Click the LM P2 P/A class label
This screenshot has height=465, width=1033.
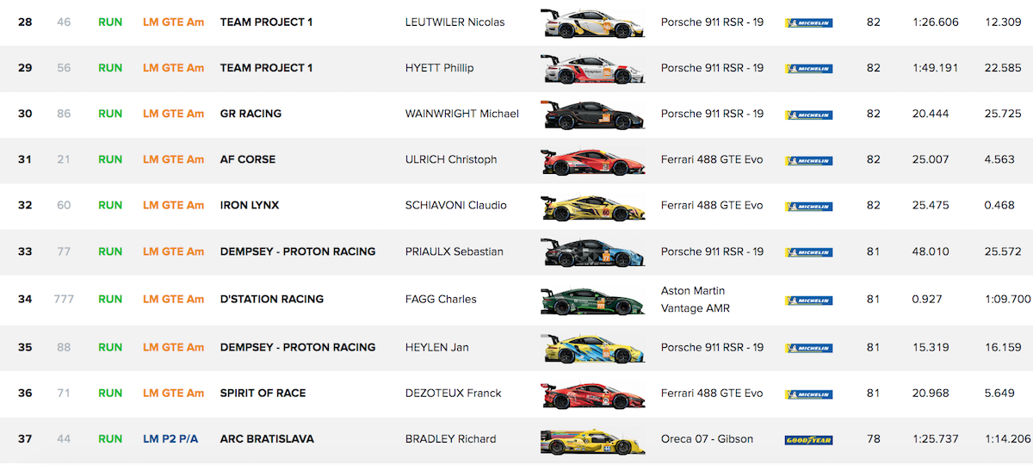click(x=170, y=439)
